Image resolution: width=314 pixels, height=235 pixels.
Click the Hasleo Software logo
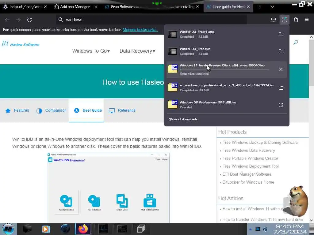pos(21,44)
